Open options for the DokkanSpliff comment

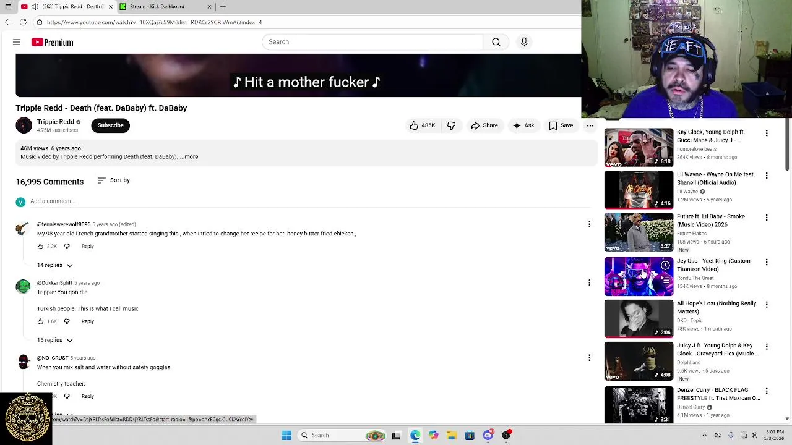tap(589, 283)
